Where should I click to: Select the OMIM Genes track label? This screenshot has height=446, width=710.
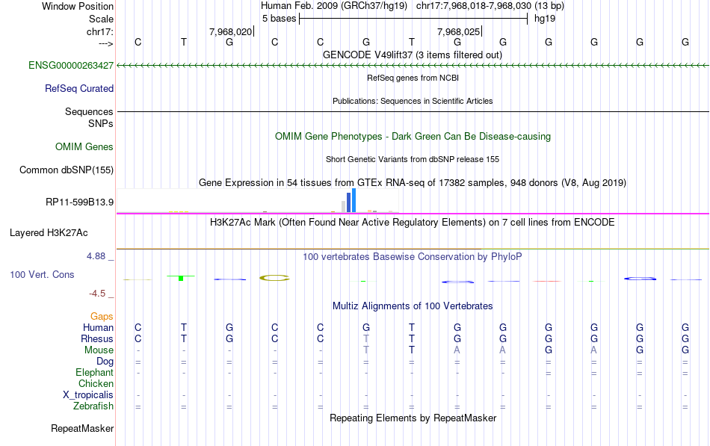point(84,147)
